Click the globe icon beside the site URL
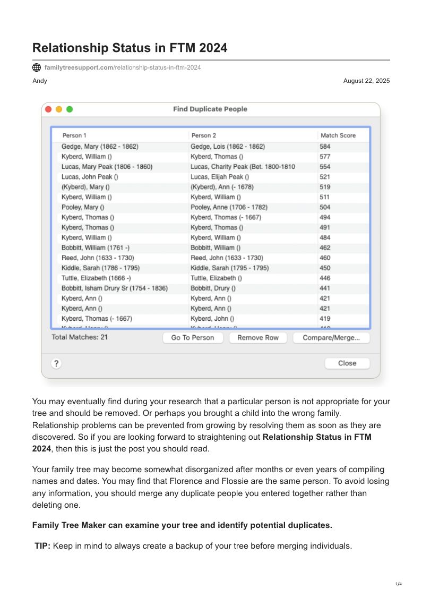The width and height of the screenshot is (422, 597). coord(37,67)
